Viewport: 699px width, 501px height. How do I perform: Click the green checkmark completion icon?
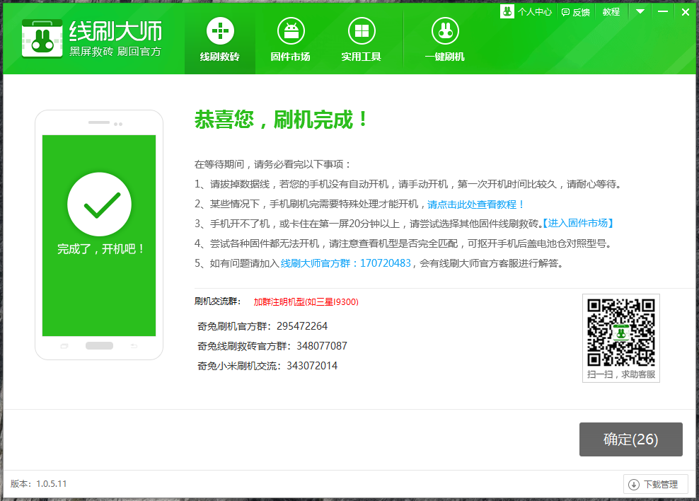99,204
